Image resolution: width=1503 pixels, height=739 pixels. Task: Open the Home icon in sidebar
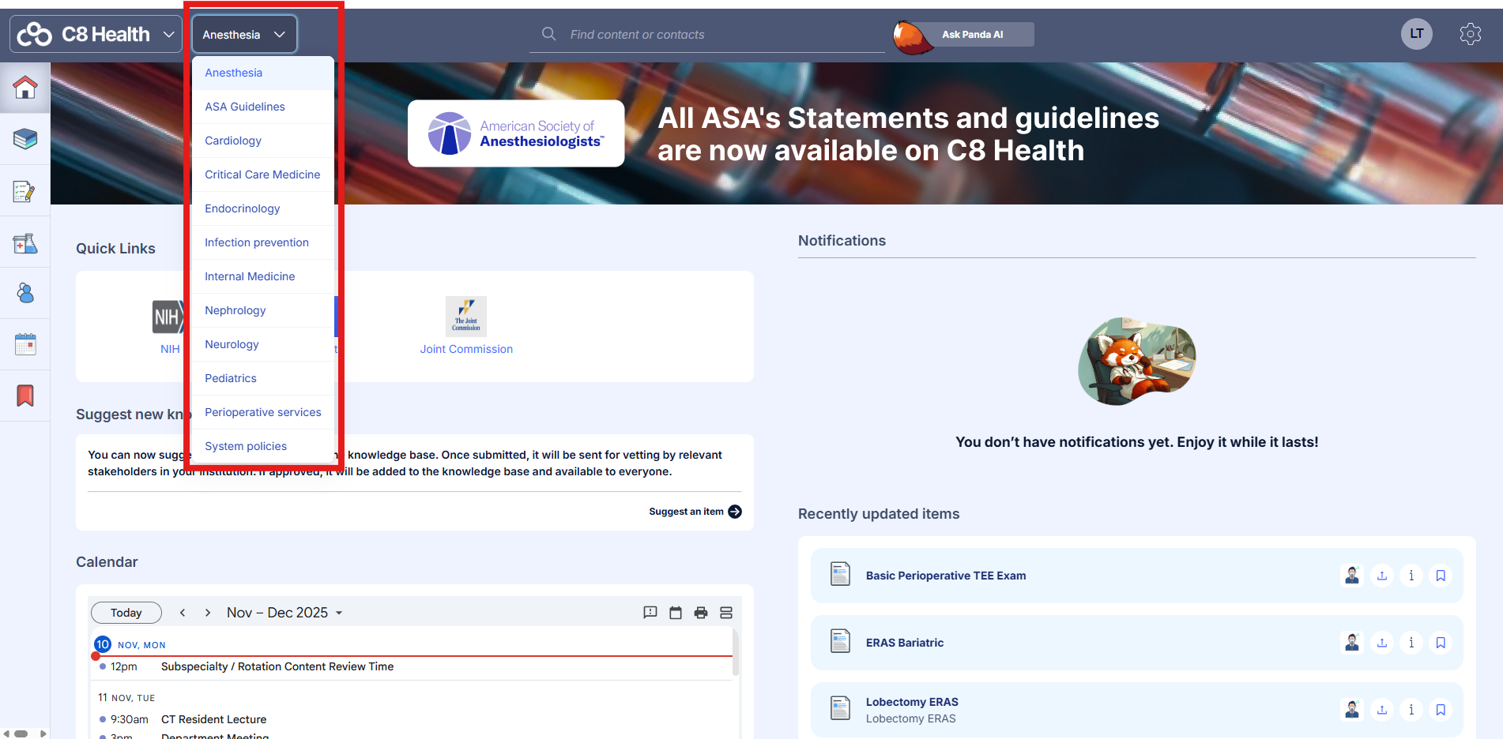pyautogui.click(x=25, y=88)
